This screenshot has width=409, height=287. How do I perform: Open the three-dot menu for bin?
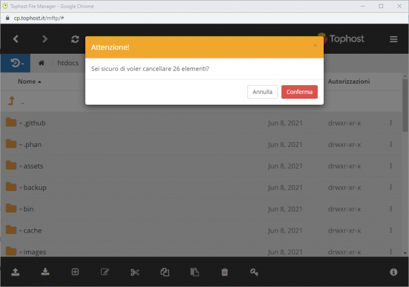tap(391, 209)
